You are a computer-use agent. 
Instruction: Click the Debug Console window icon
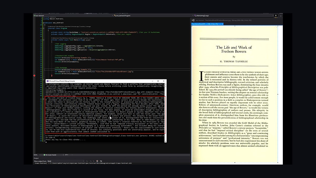coord(47,81)
